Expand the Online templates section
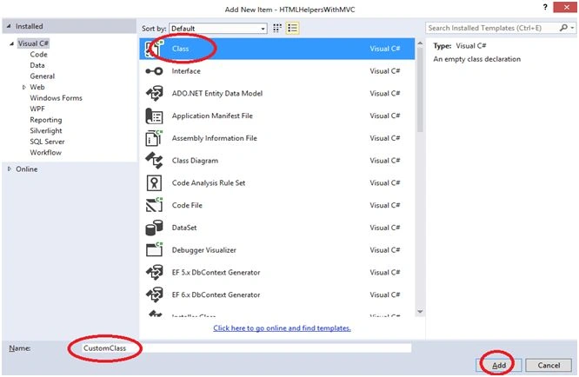The width and height of the screenshot is (579, 377). tap(10, 169)
